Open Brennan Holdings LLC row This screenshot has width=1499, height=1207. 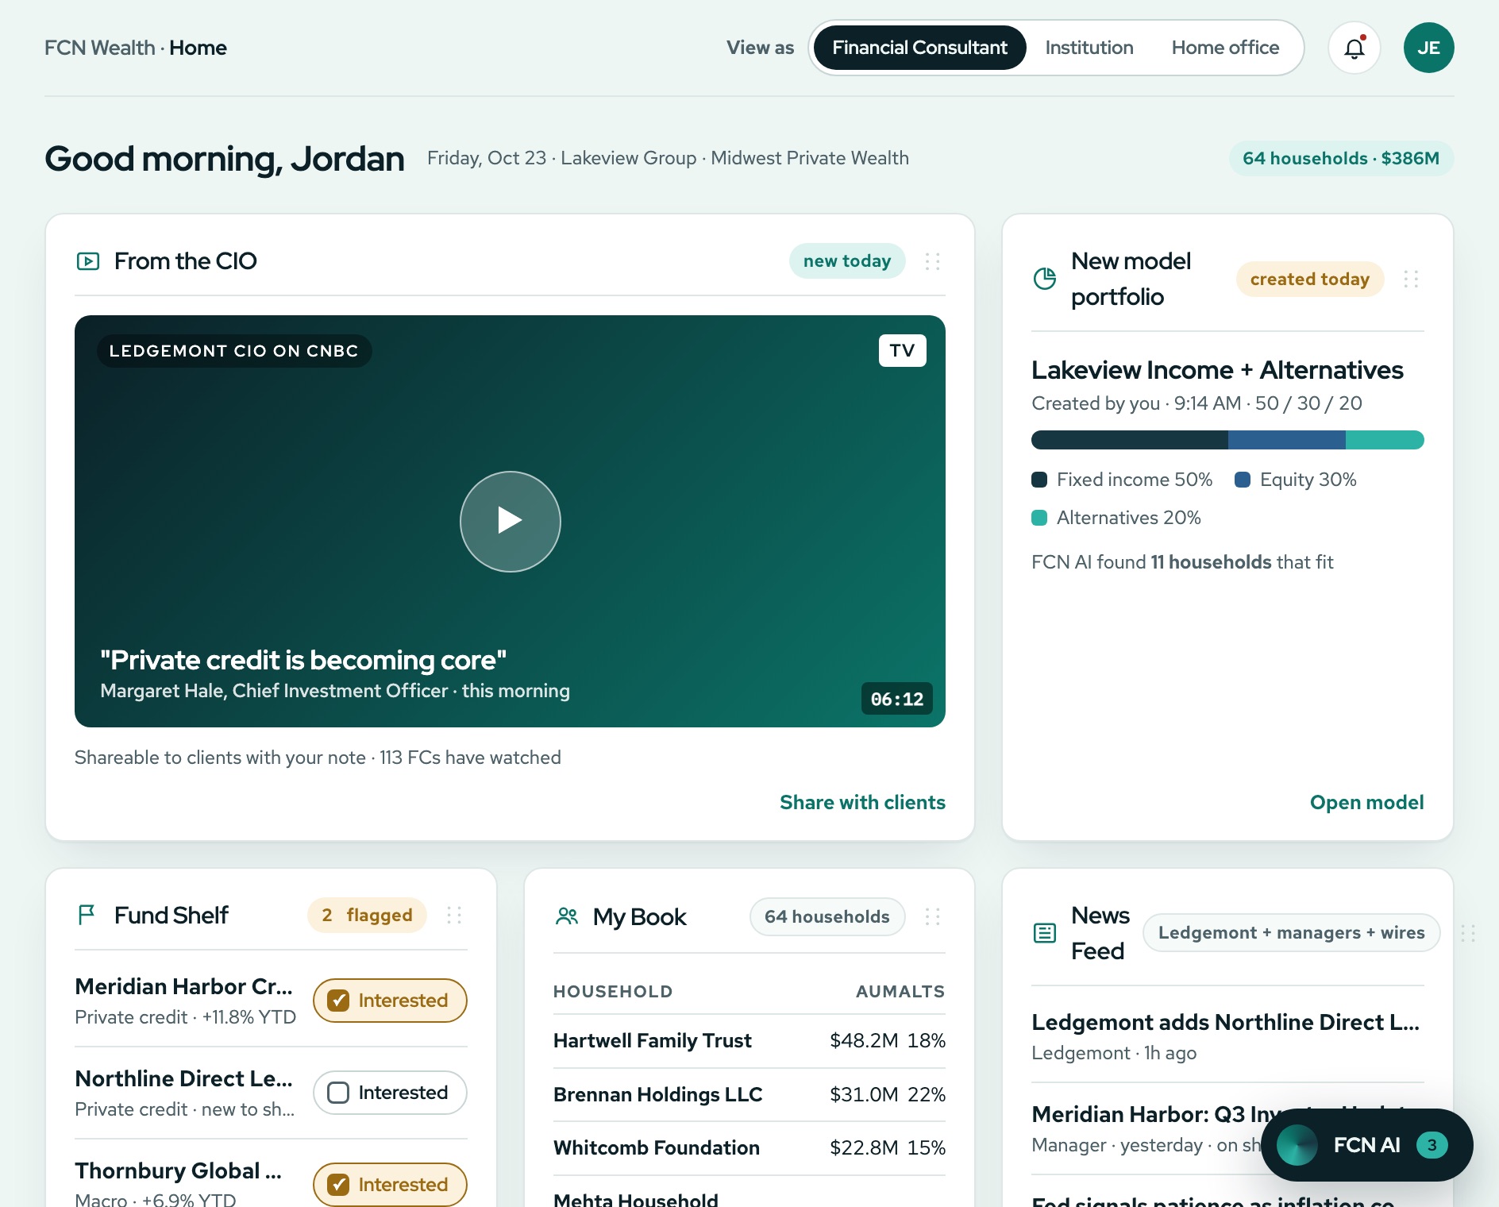[x=749, y=1094]
